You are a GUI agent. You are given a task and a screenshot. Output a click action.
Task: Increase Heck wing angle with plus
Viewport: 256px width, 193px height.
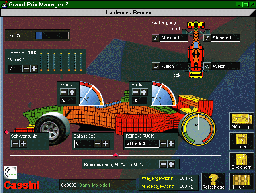tap(144, 92)
